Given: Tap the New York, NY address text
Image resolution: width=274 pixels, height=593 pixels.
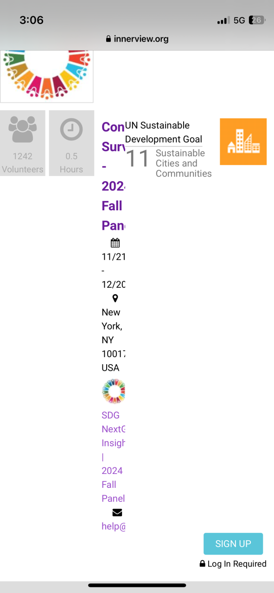Looking at the screenshot, I should click(x=113, y=340).
